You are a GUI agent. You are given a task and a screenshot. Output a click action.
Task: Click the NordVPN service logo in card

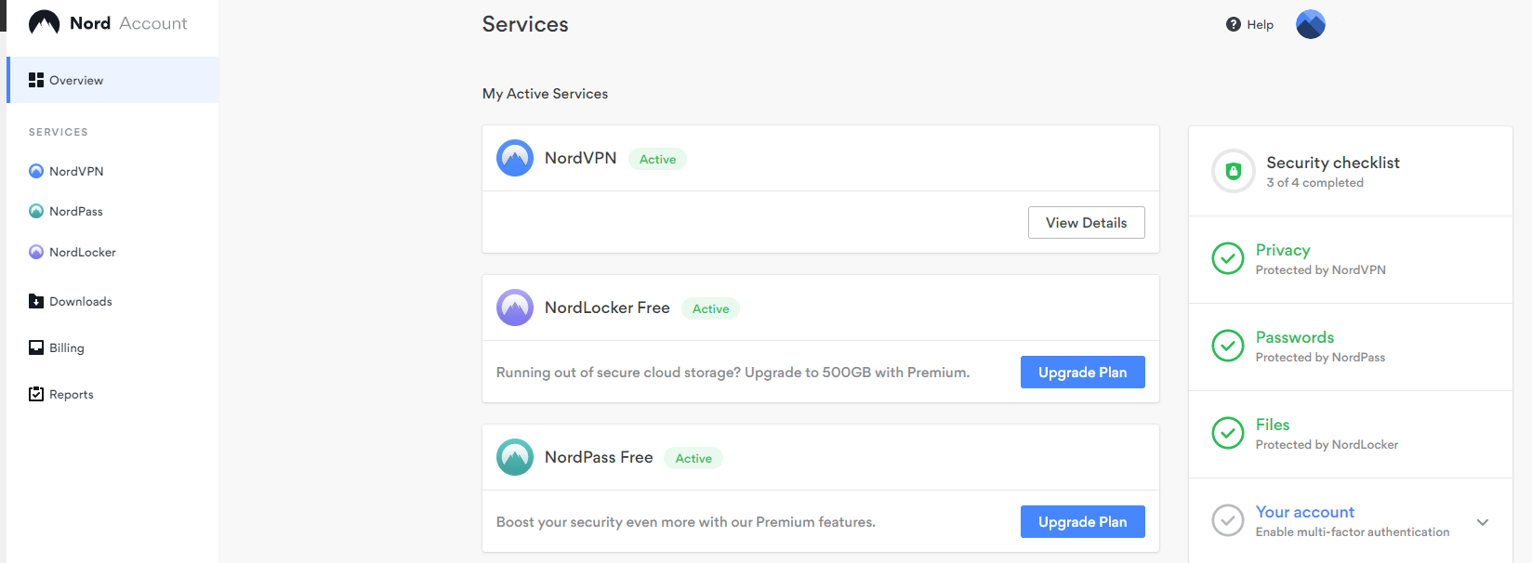[515, 158]
